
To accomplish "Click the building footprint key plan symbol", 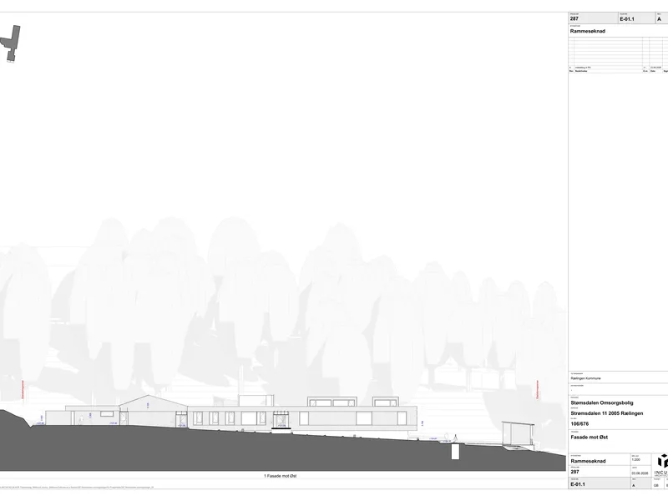I will click(x=10, y=44).
